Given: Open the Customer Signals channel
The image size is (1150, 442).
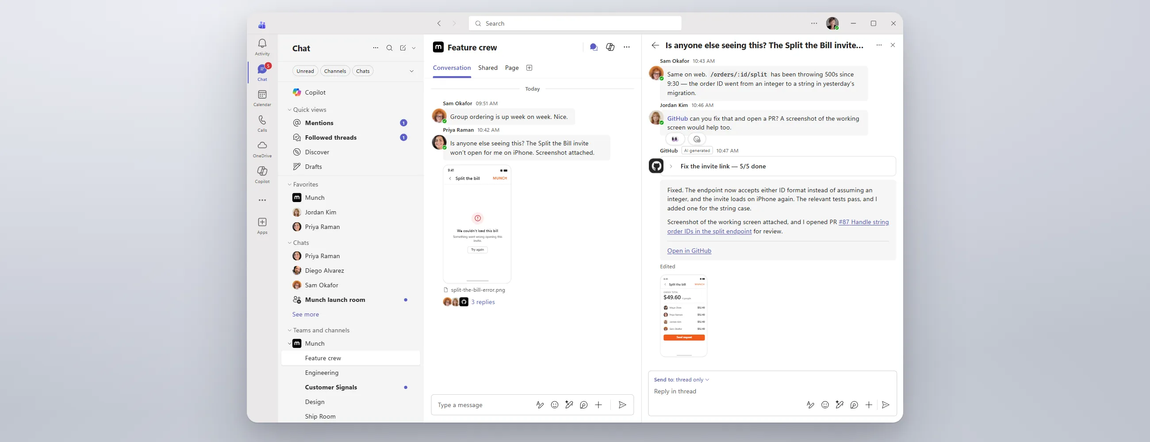Looking at the screenshot, I should point(350,387).
